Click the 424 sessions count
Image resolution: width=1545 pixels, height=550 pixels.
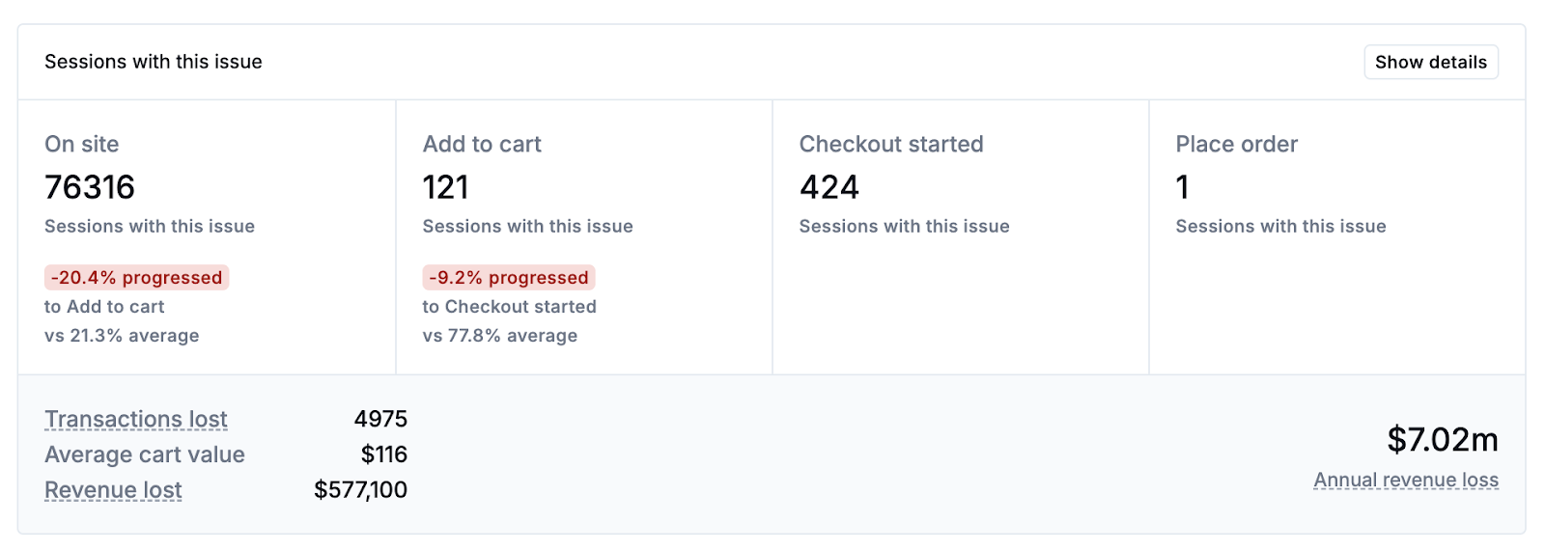click(829, 187)
